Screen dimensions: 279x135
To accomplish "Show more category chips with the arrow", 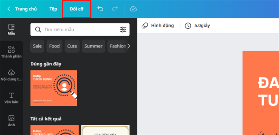I will tap(129, 46).
